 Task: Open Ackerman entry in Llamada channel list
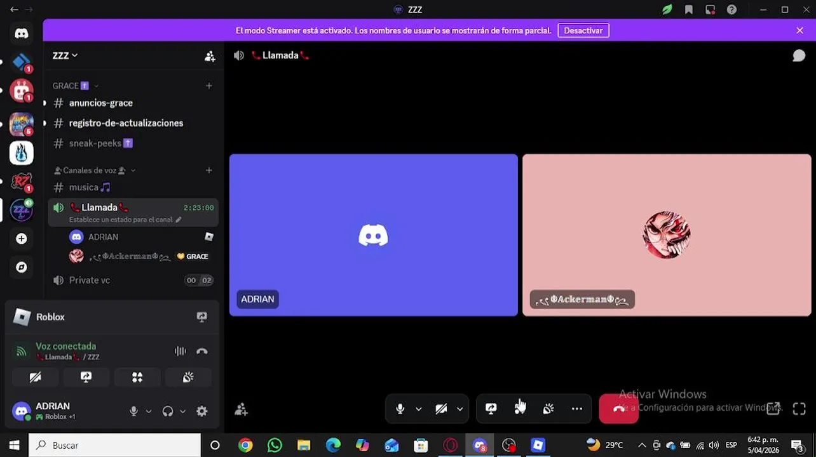[141, 256]
